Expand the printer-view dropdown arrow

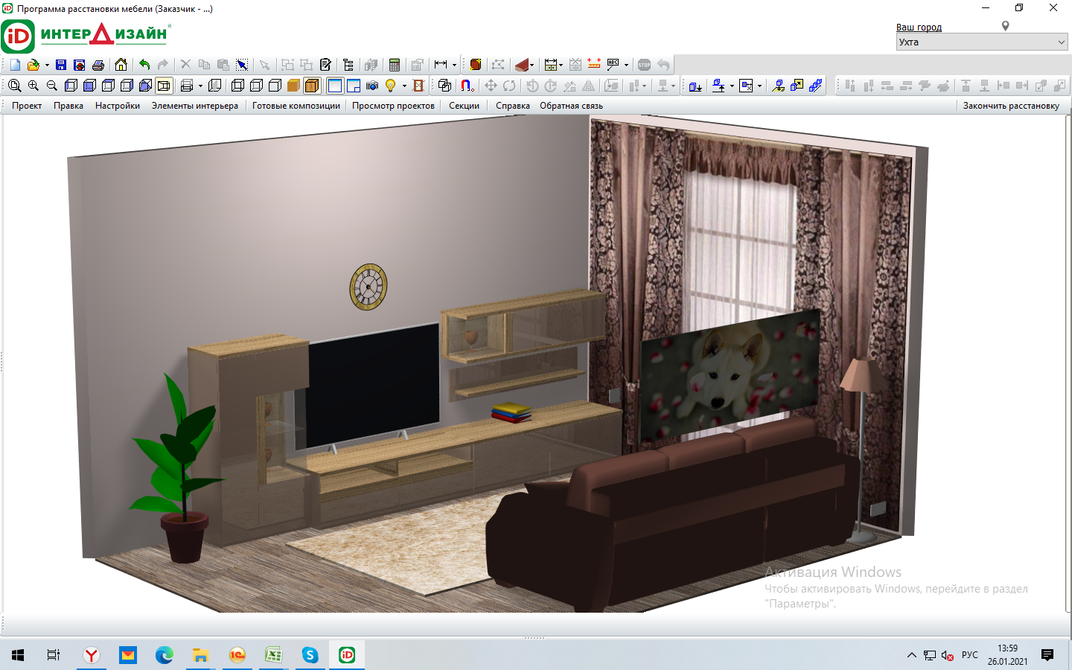pos(200,86)
